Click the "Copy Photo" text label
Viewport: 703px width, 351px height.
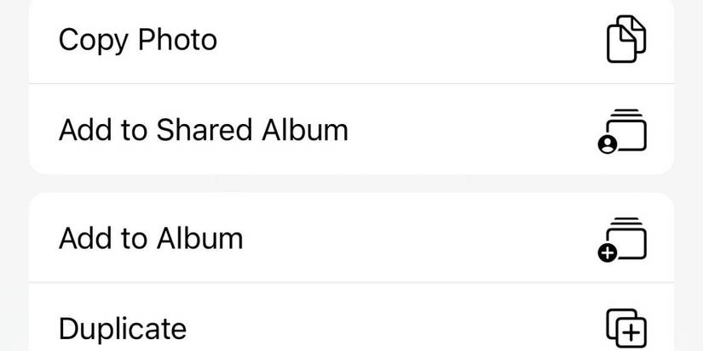point(137,40)
